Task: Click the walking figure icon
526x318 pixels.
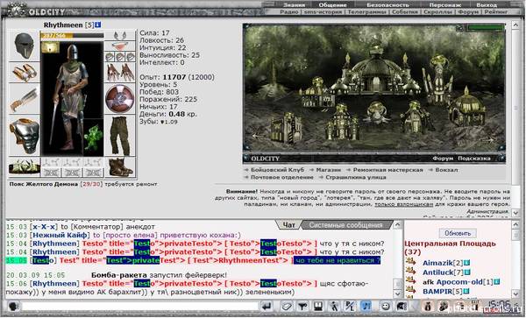Action: (x=334, y=306)
